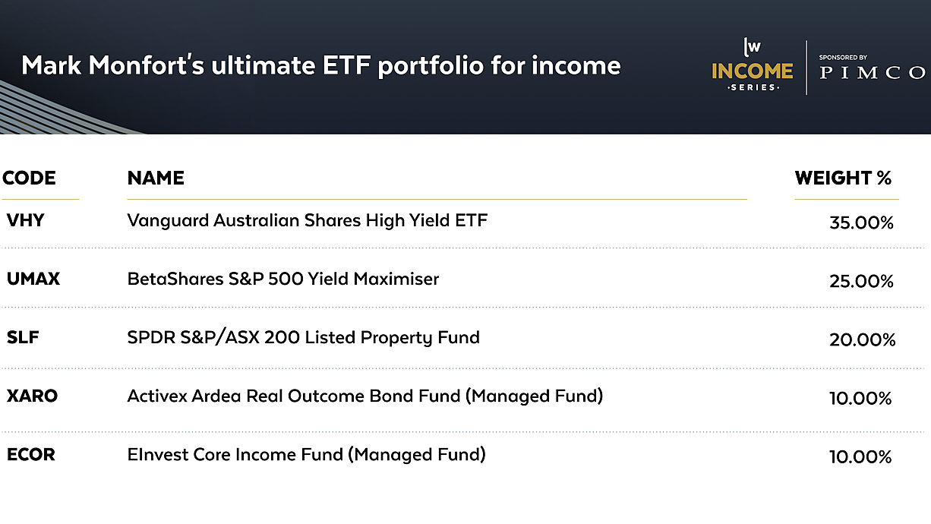Click SPDR S&P/ASX 200 Listed Property Fund
This screenshot has height=524, width=931.
[304, 338]
